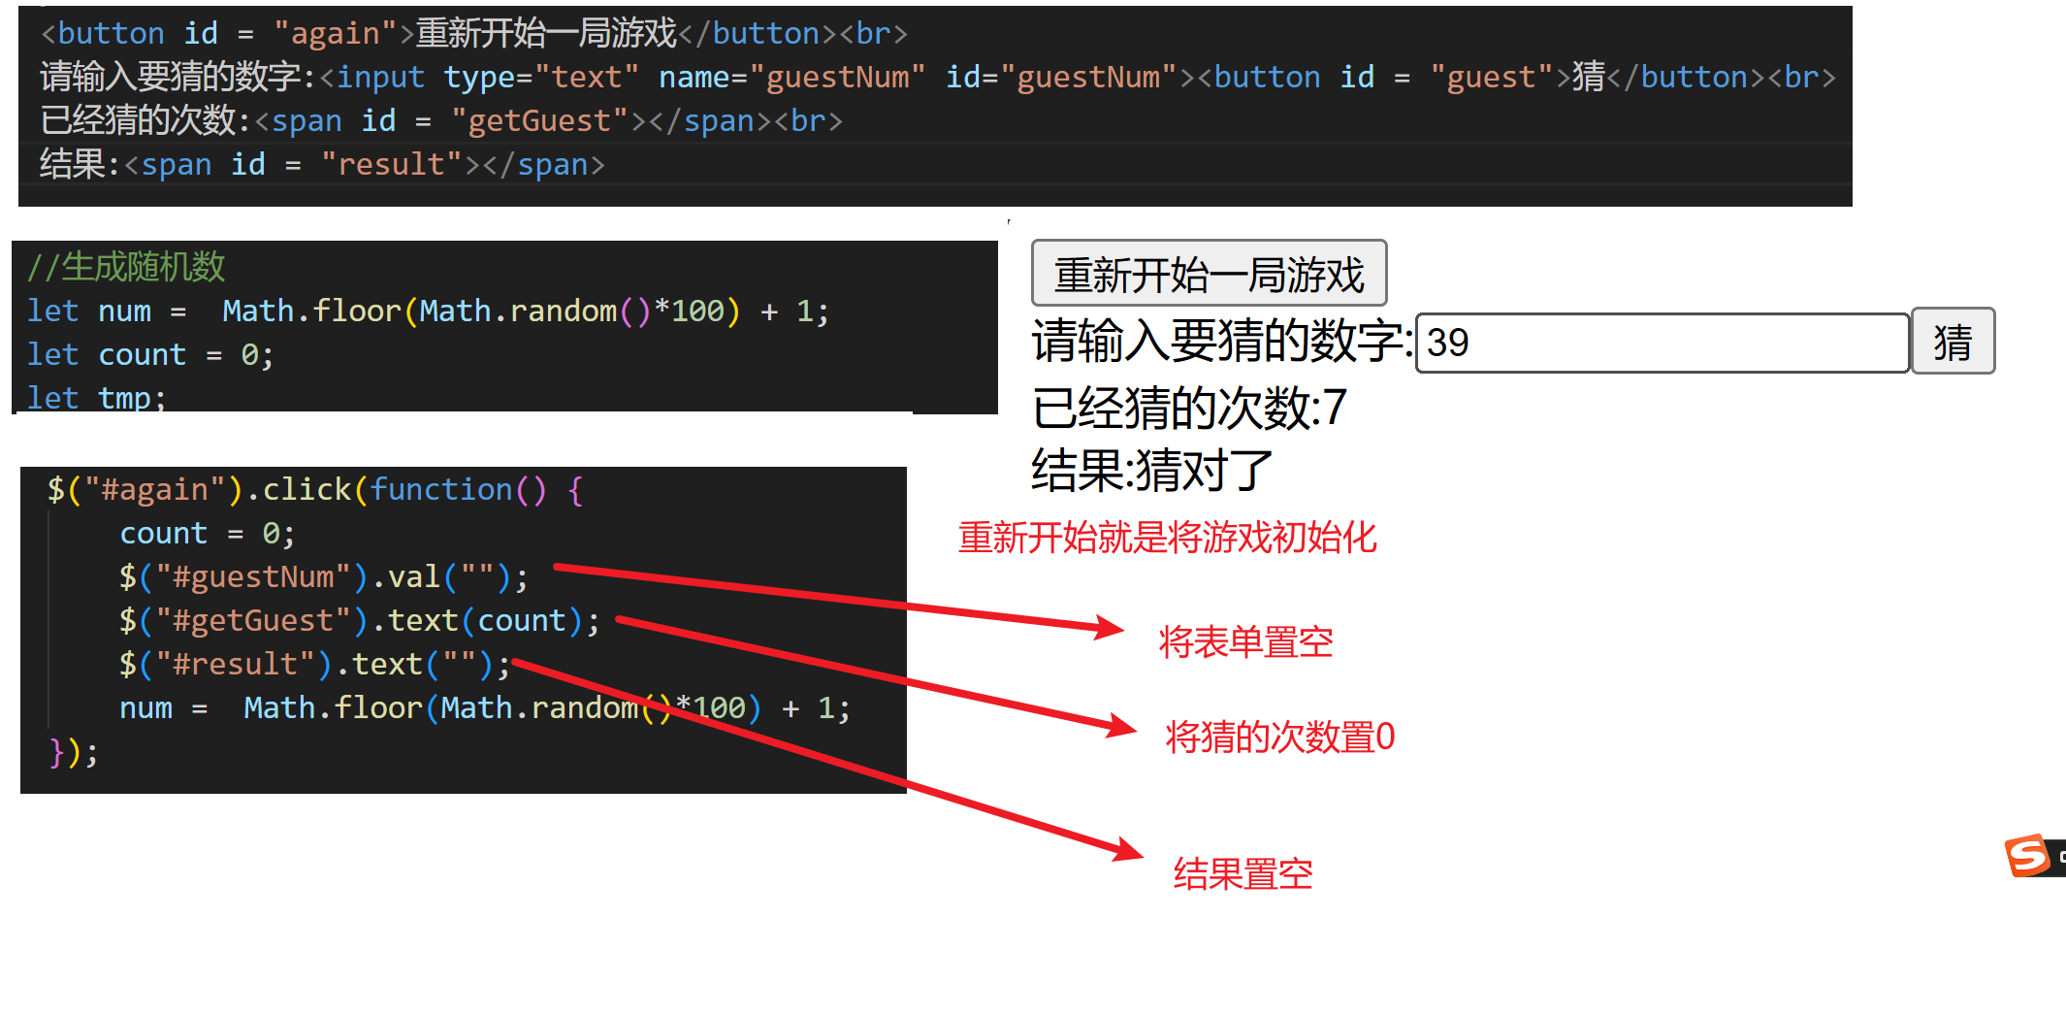Click the 重新开始一局游戏 button
The width and height of the screenshot is (2066, 1017).
tap(1209, 274)
